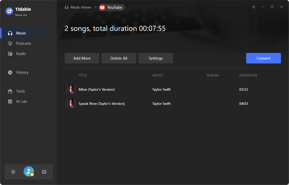Click the 03:52 duration value
This screenshot has height=185, width=289.
[243, 90]
